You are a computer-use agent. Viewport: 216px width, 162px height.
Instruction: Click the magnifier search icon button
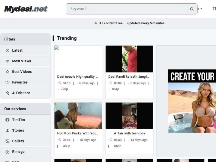[192, 9]
